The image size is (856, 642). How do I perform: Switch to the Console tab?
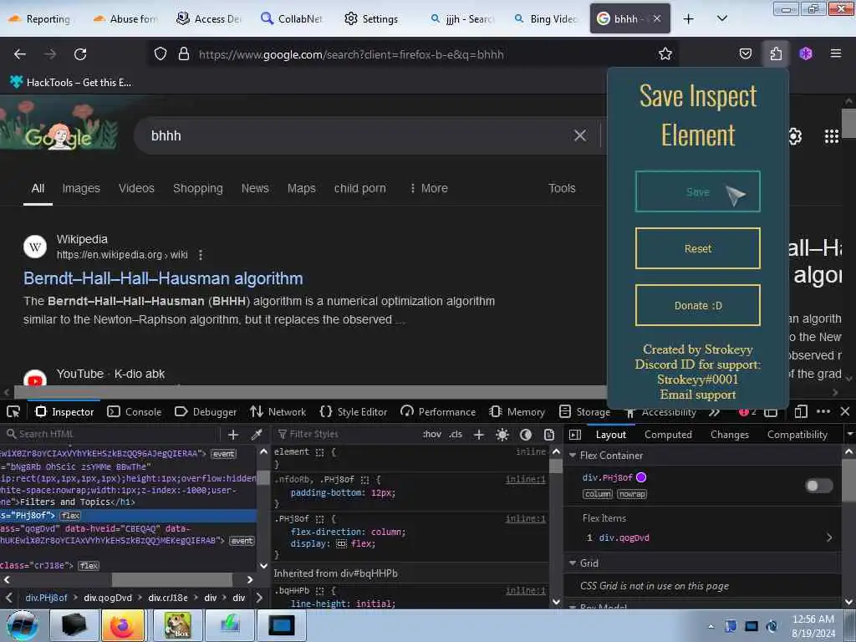click(135, 412)
